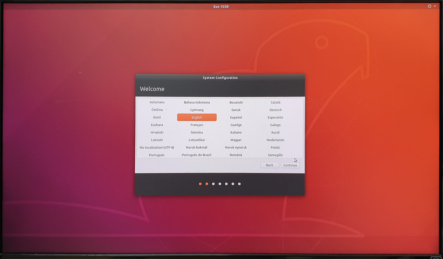Click the Continue button
Screen dimensions: 443x259
290,165
